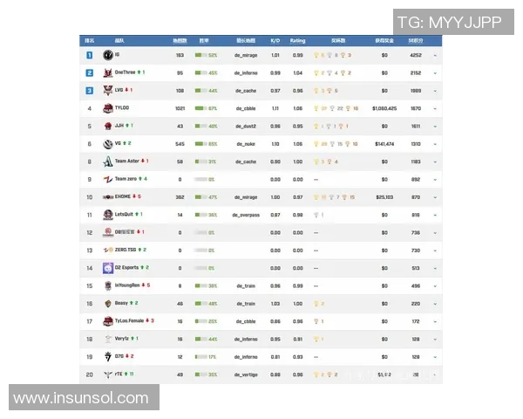Expand the D2 Esports row details
523x419 pixels.
(x=435, y=269)
